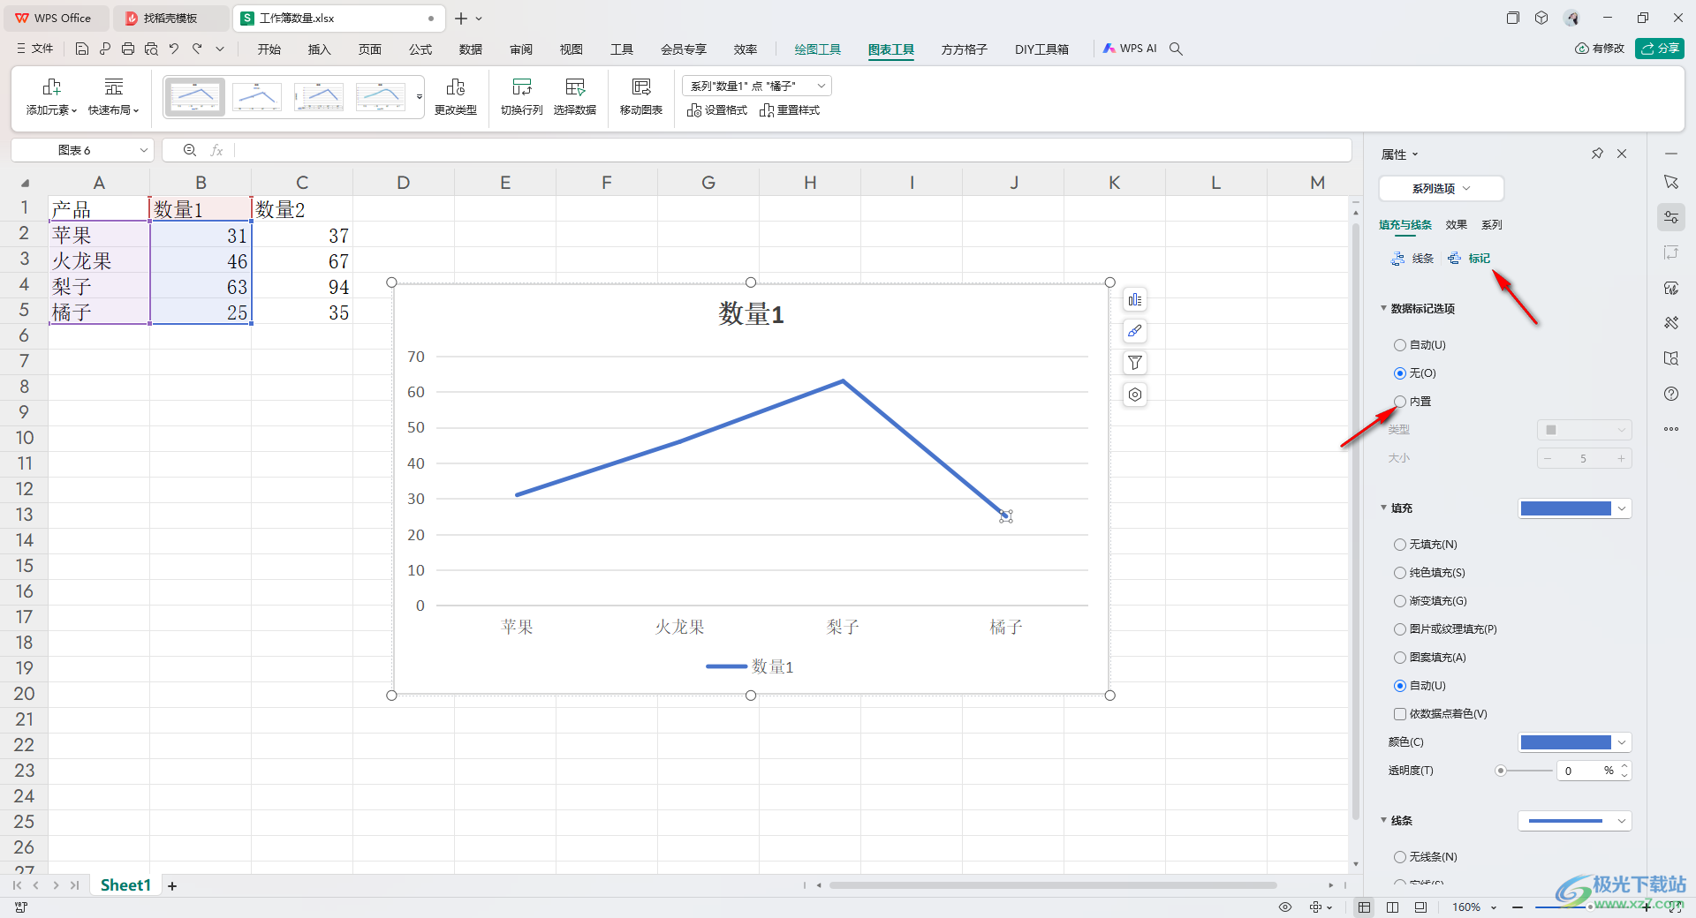This screenshot has width=1696, height=918.
Task: Select No line (无线条) radio
Action: coord(1426,857)
